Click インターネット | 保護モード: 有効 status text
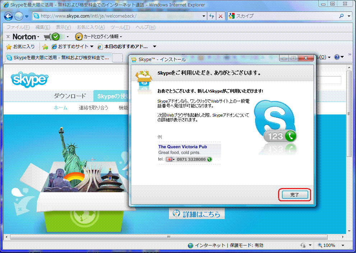This screenshot has width=356, height=253. pos(229,245)
